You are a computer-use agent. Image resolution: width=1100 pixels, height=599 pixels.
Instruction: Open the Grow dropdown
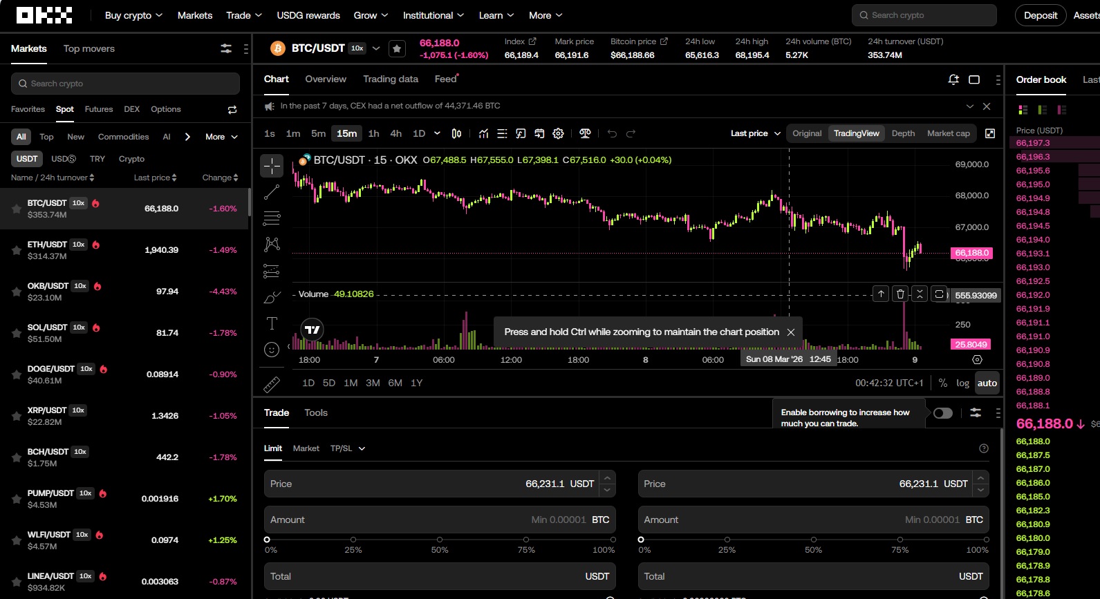(371, 15)
